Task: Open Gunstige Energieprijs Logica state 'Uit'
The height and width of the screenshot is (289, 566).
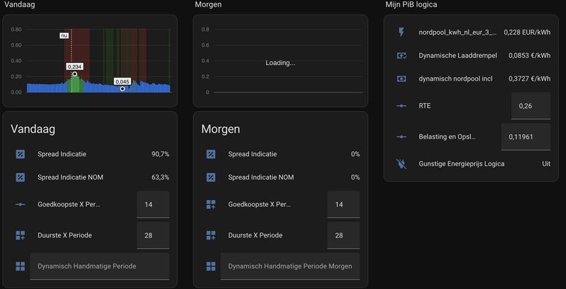Action: [545, 163]
